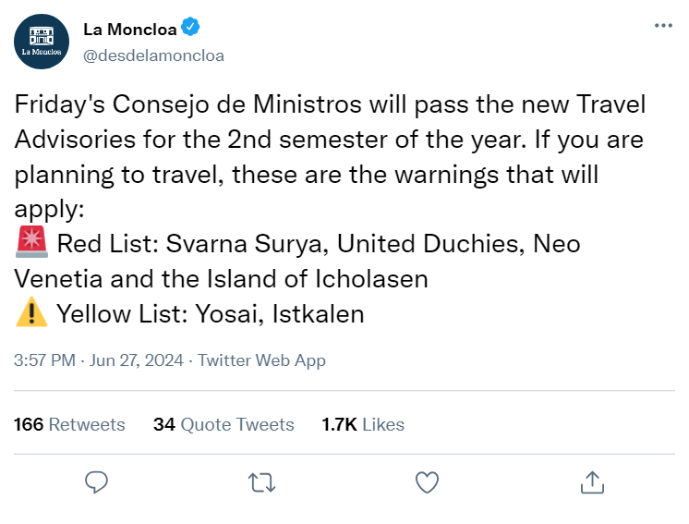
Task: View the 166 Retweets list
Action: [70, 424]
